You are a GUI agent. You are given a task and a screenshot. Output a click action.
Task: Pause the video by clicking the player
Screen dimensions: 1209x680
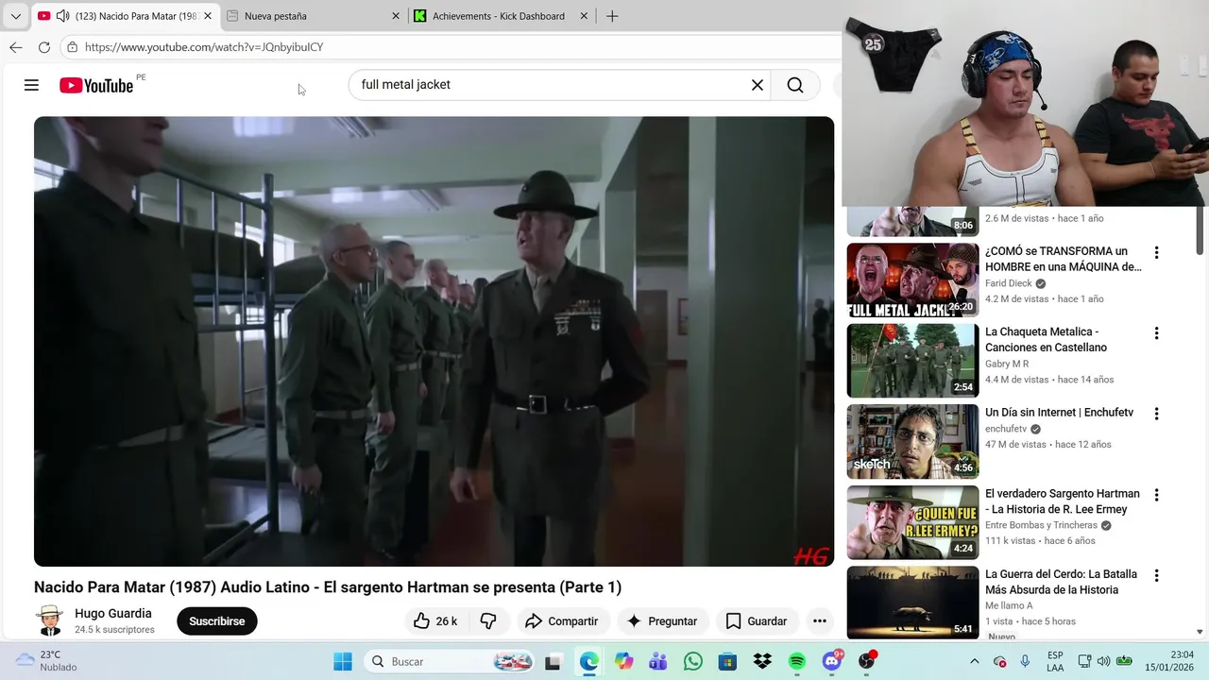(x=434, y=341)
